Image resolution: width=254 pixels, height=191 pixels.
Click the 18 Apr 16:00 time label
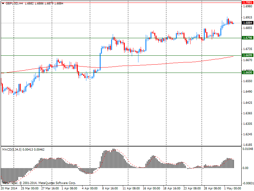click(x=172, y=188)
